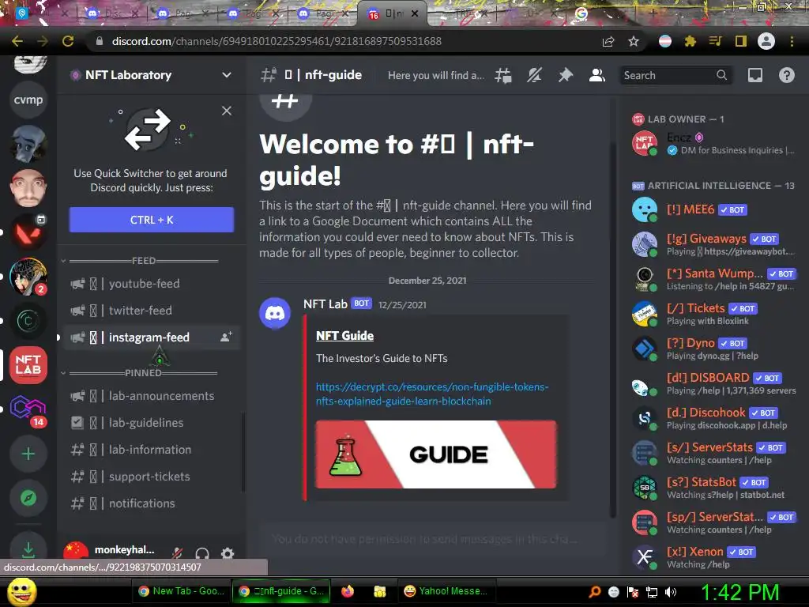The height and width of the screenshot is (607, 809).
Task: Open the lab-guidelines channel
Action: [x=151, y=423]
